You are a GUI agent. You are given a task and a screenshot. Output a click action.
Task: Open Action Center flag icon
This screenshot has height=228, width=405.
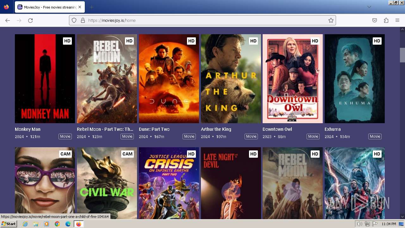point(375,224)
